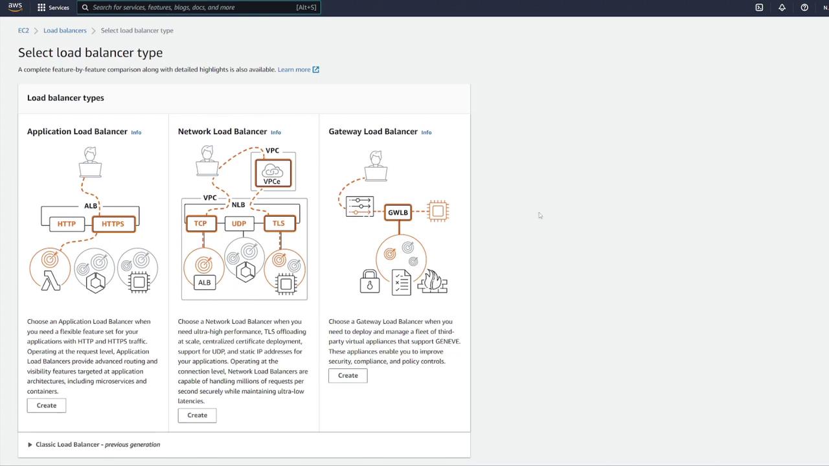Open the notifications bell
The image size is (829, 466).
pyautogui.click(x=782, y=8)
